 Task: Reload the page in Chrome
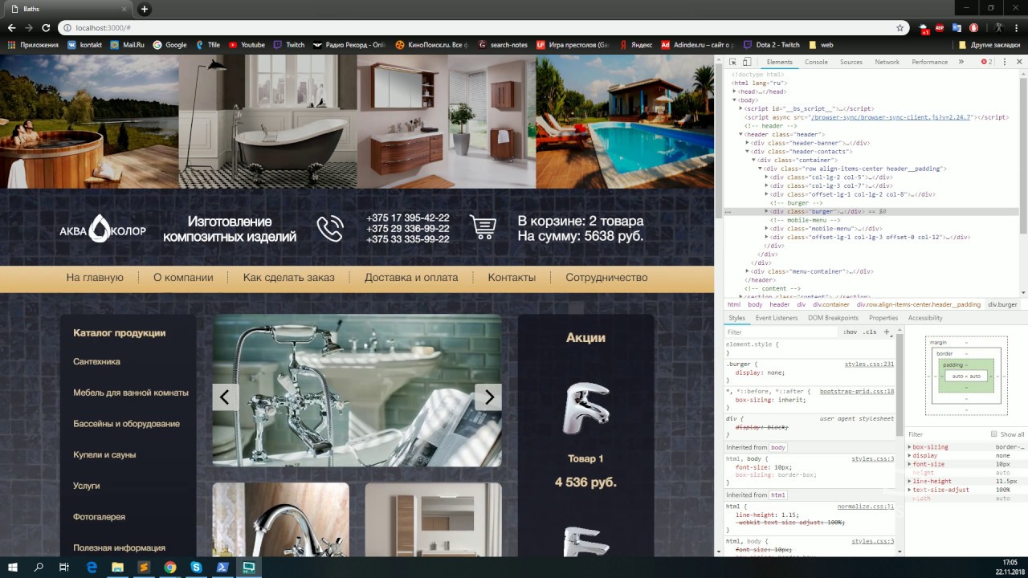click(46, 27)
